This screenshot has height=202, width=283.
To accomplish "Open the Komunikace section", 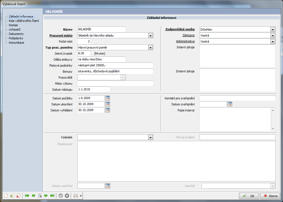I will (x=16, y=43).
